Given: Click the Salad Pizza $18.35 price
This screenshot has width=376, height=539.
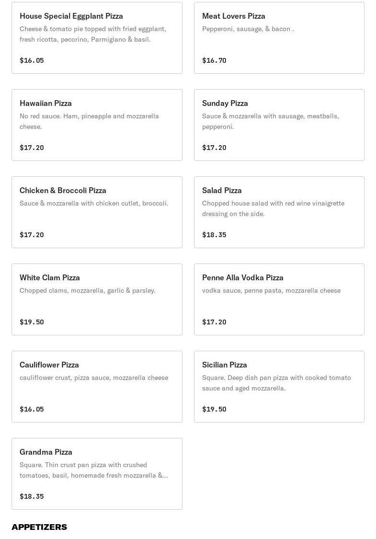Looking at the screenshot, I should pyautogui.click(x=214, y=235).
